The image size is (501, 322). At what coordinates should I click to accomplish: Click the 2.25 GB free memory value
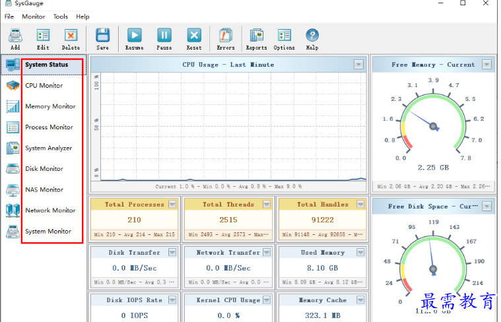coord(433,168)
